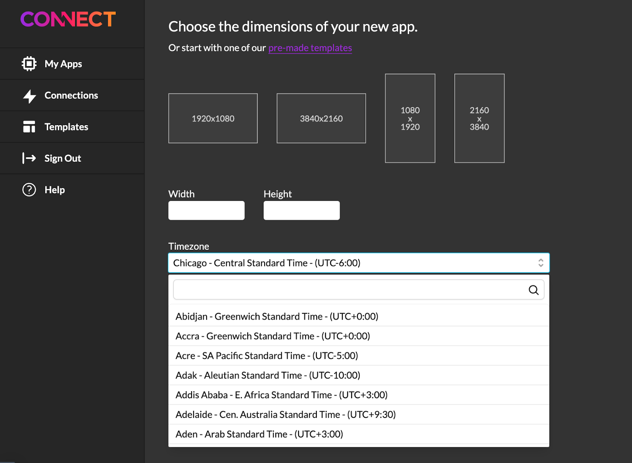The image size is (632, 463).
Task: Open Help in the sidebar
Action: [72, 190]
